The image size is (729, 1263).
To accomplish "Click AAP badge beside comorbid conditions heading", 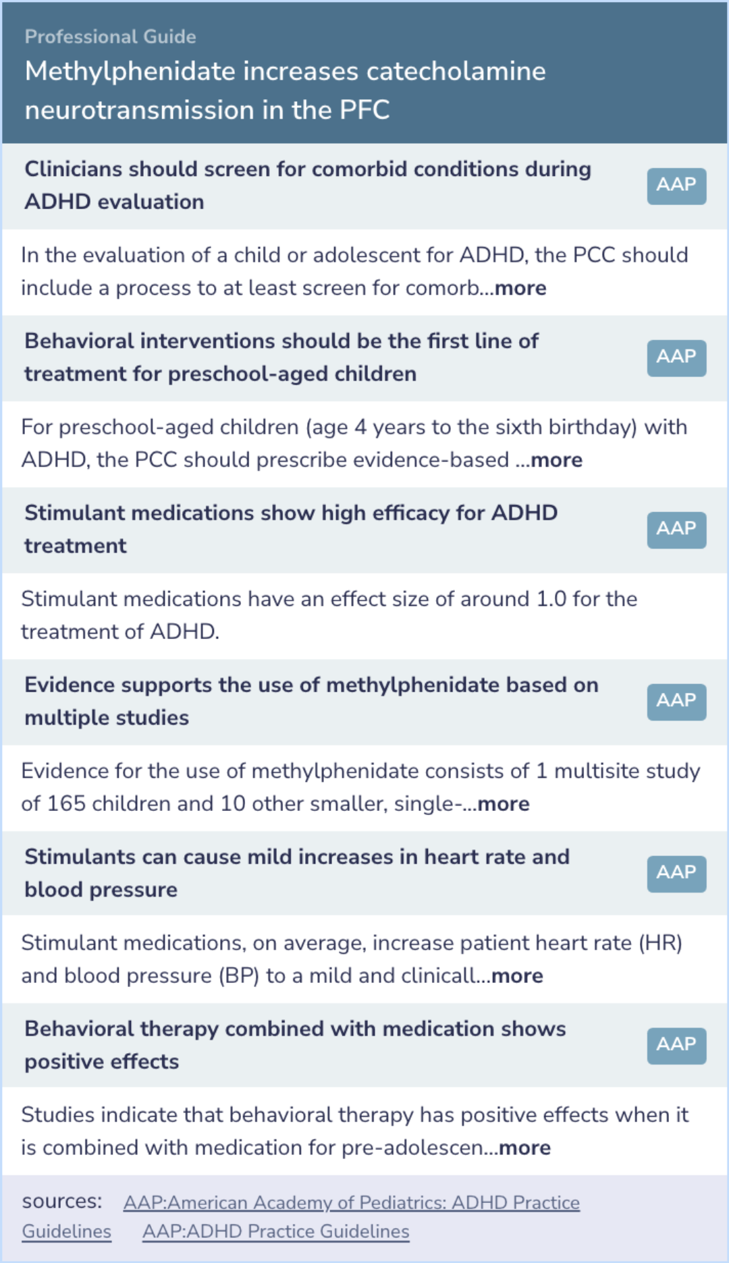I will pos(676,186).
